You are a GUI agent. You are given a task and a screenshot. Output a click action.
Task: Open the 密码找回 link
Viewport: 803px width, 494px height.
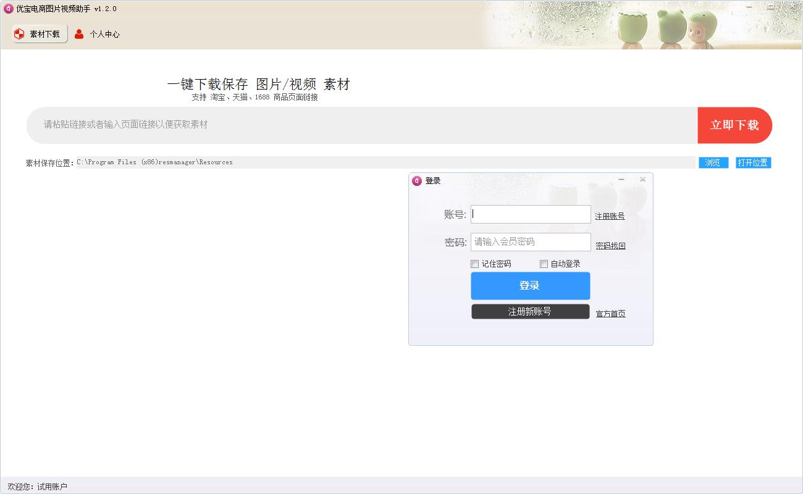point(610,246)
